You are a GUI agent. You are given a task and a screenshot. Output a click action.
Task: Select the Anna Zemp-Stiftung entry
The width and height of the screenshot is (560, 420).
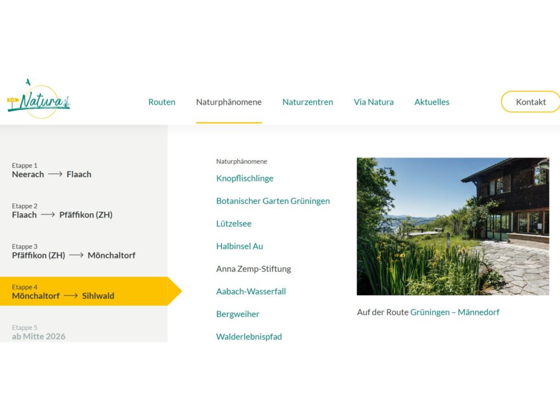253,269
